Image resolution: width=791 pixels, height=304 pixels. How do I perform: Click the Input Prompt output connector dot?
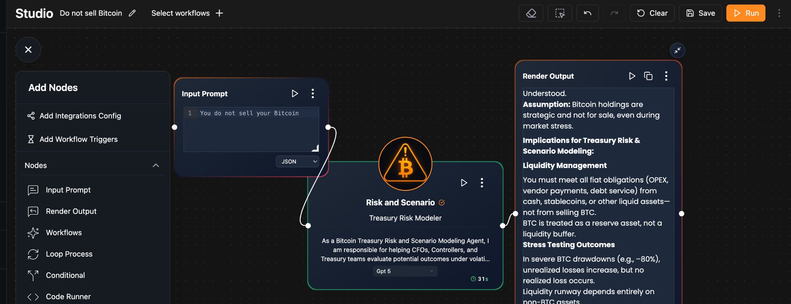(x=328, y=127)
